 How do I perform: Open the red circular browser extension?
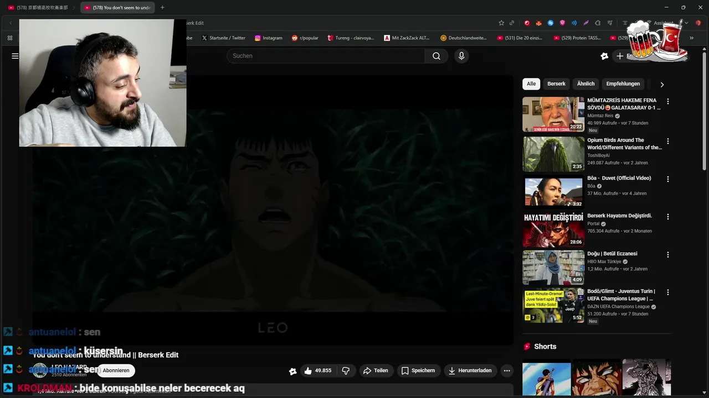(527, 23)
